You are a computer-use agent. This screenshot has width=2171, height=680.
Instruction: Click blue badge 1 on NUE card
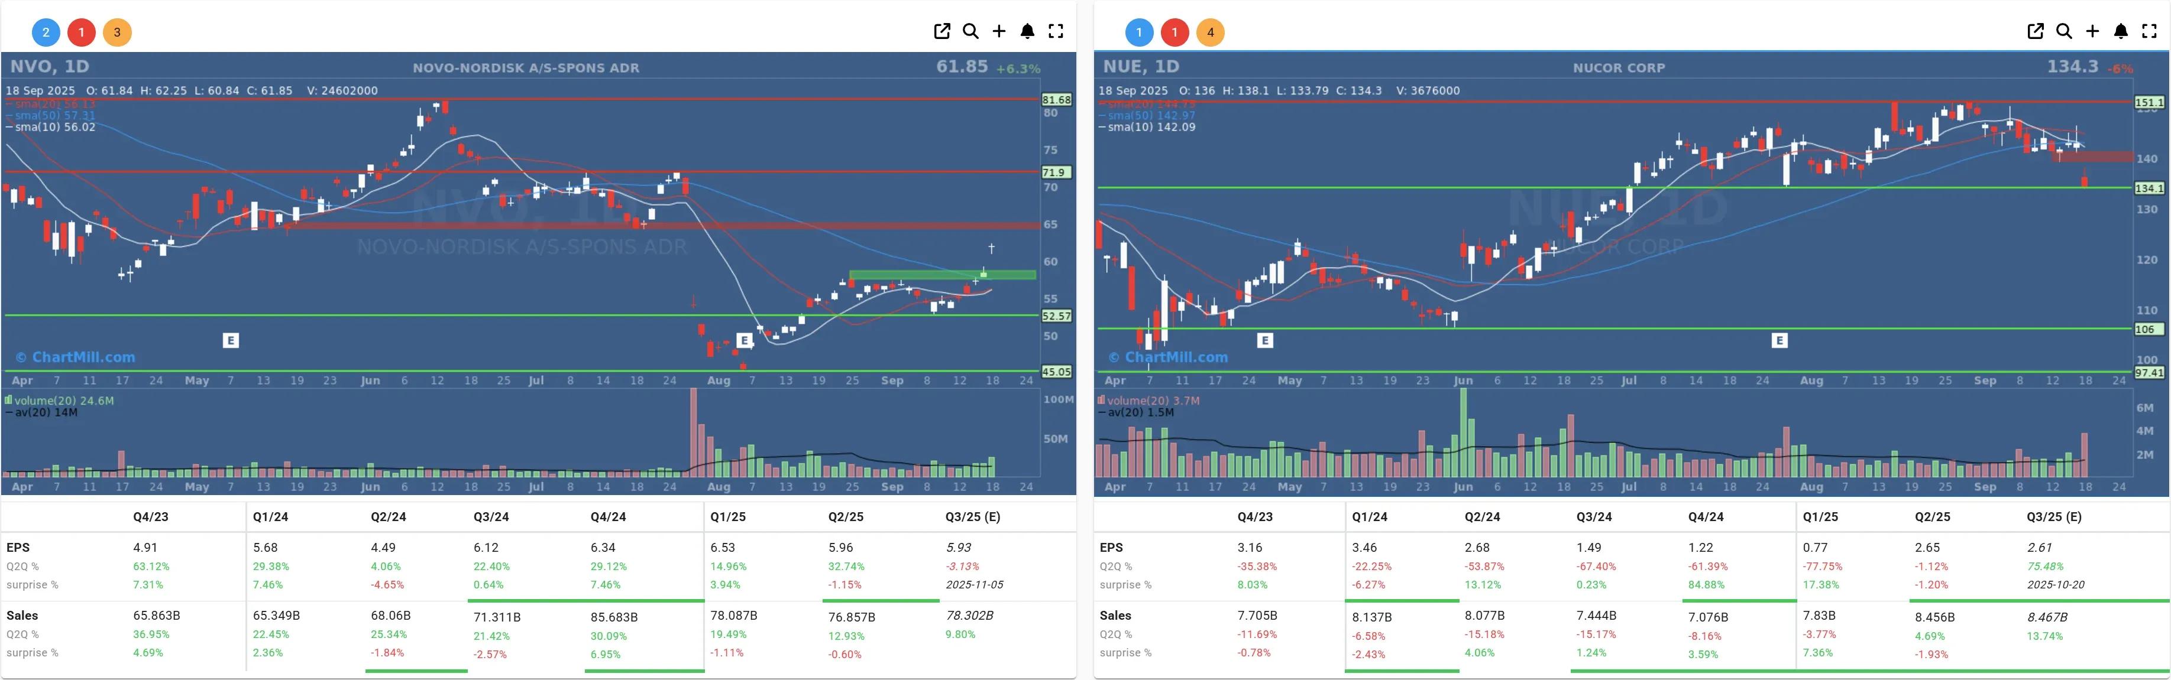tap(1140, 33)
